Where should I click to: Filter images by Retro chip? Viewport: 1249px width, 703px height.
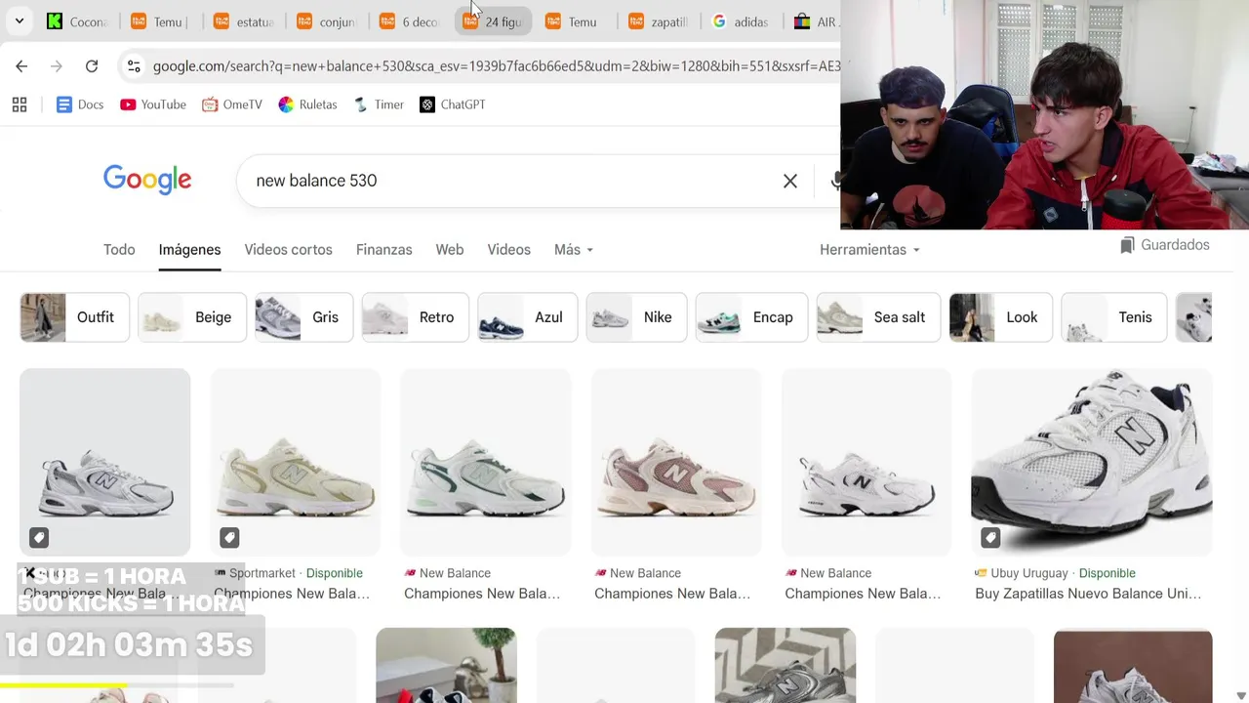click(x=415, y=317)
